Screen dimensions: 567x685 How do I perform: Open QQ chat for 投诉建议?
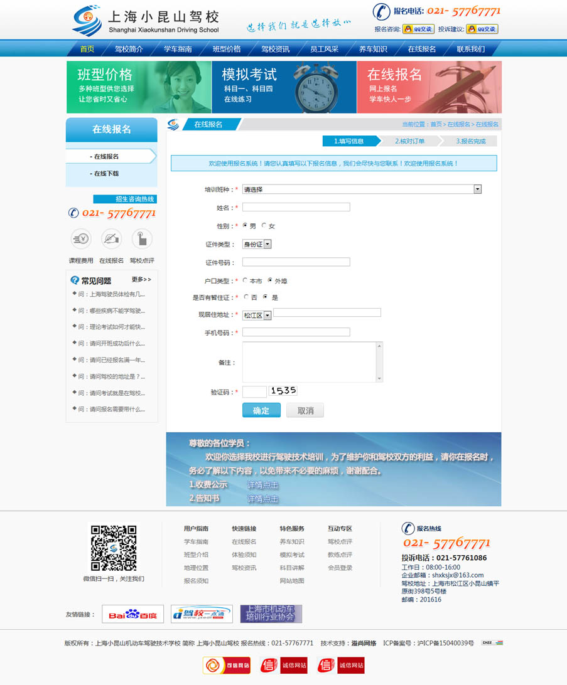(482, 29)
